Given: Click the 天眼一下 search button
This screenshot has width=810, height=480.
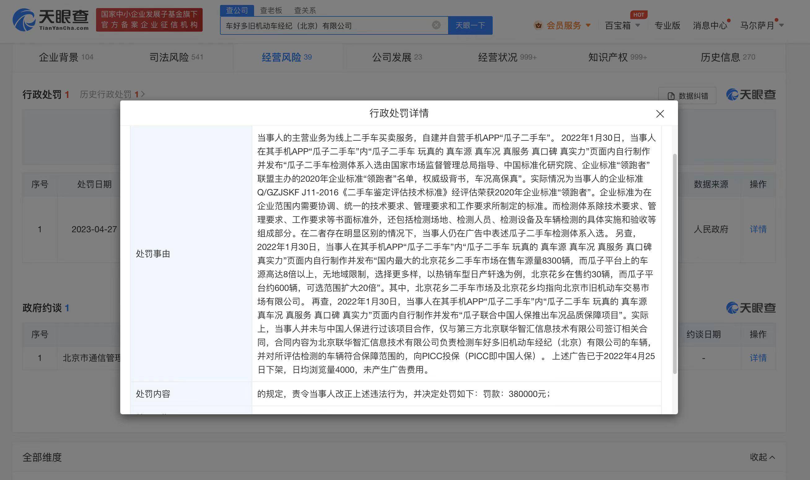Looking at the screenshot, I should (x=470, y=25).
